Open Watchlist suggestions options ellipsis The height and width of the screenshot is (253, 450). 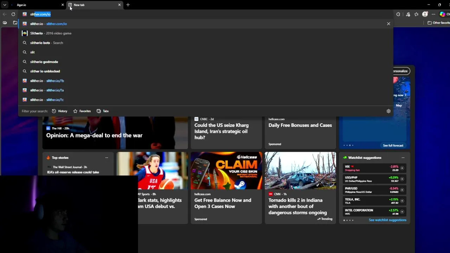point(403,158)
